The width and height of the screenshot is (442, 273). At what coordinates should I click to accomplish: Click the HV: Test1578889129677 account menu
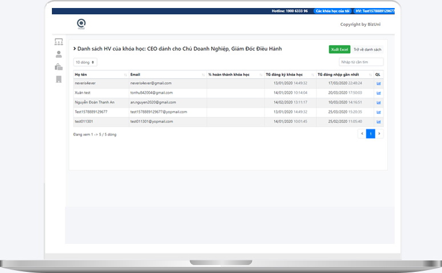[374, 11]
